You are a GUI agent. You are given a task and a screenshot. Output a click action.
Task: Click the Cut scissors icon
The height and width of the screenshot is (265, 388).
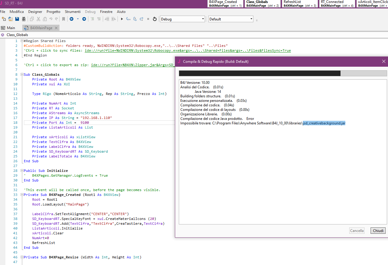click(38, 19)
